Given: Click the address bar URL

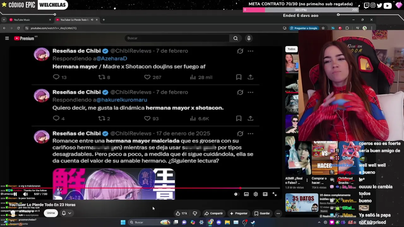Looking at the screenshot, I should click(x=54, y=28).
